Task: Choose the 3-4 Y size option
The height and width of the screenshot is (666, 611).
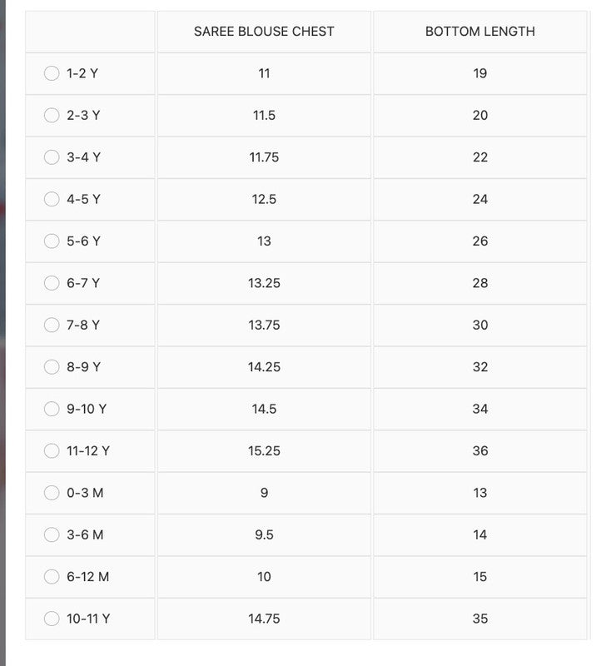Action: (52, 157)
